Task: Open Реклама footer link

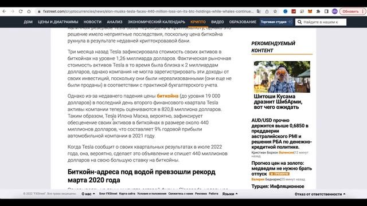Action: pyautogui.click(x=201, y=193)
